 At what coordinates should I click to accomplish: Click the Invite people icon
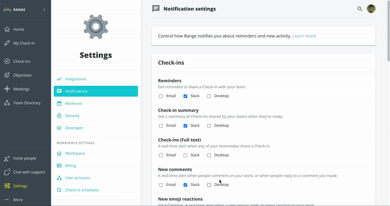(x=7, y=158)
